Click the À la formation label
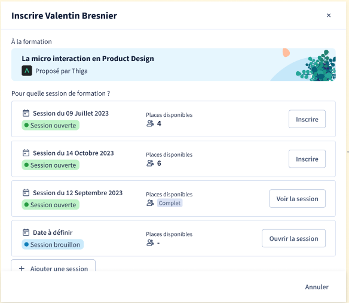Screen dimensions: 349x303 pos(32,41)
